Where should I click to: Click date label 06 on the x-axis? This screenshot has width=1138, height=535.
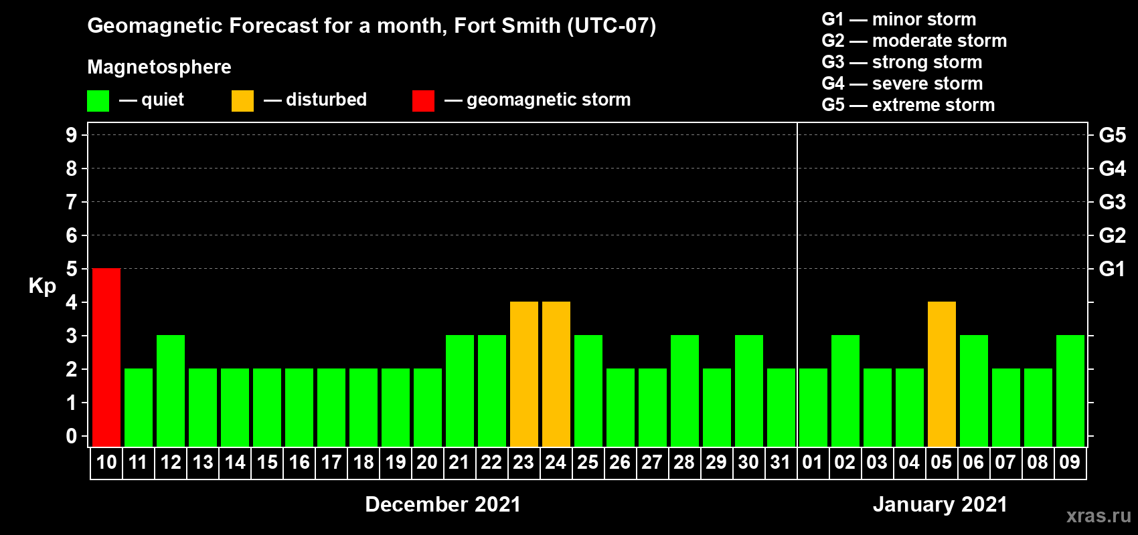(974, 463)
